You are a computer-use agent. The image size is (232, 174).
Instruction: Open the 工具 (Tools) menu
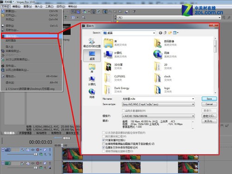pos(49,6)
